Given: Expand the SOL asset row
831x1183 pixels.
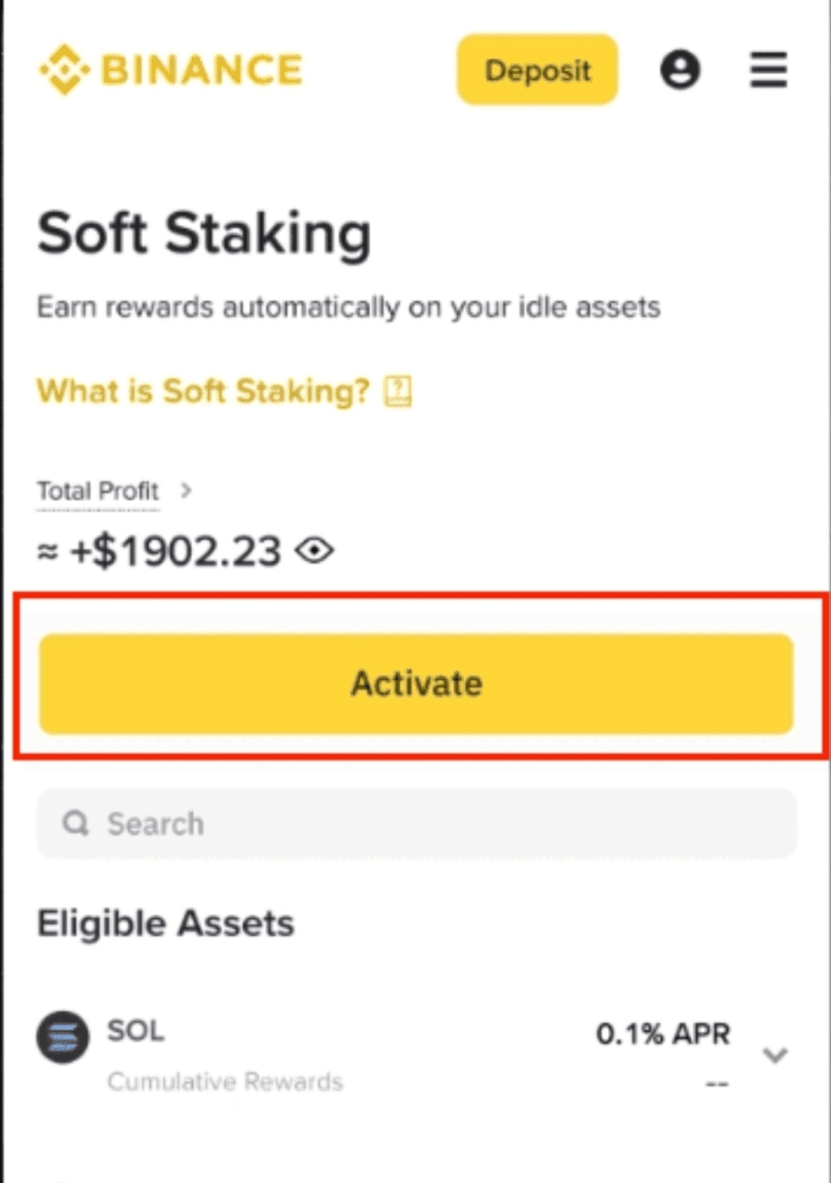Looking at the screenshot, I should coord(775,1054).
